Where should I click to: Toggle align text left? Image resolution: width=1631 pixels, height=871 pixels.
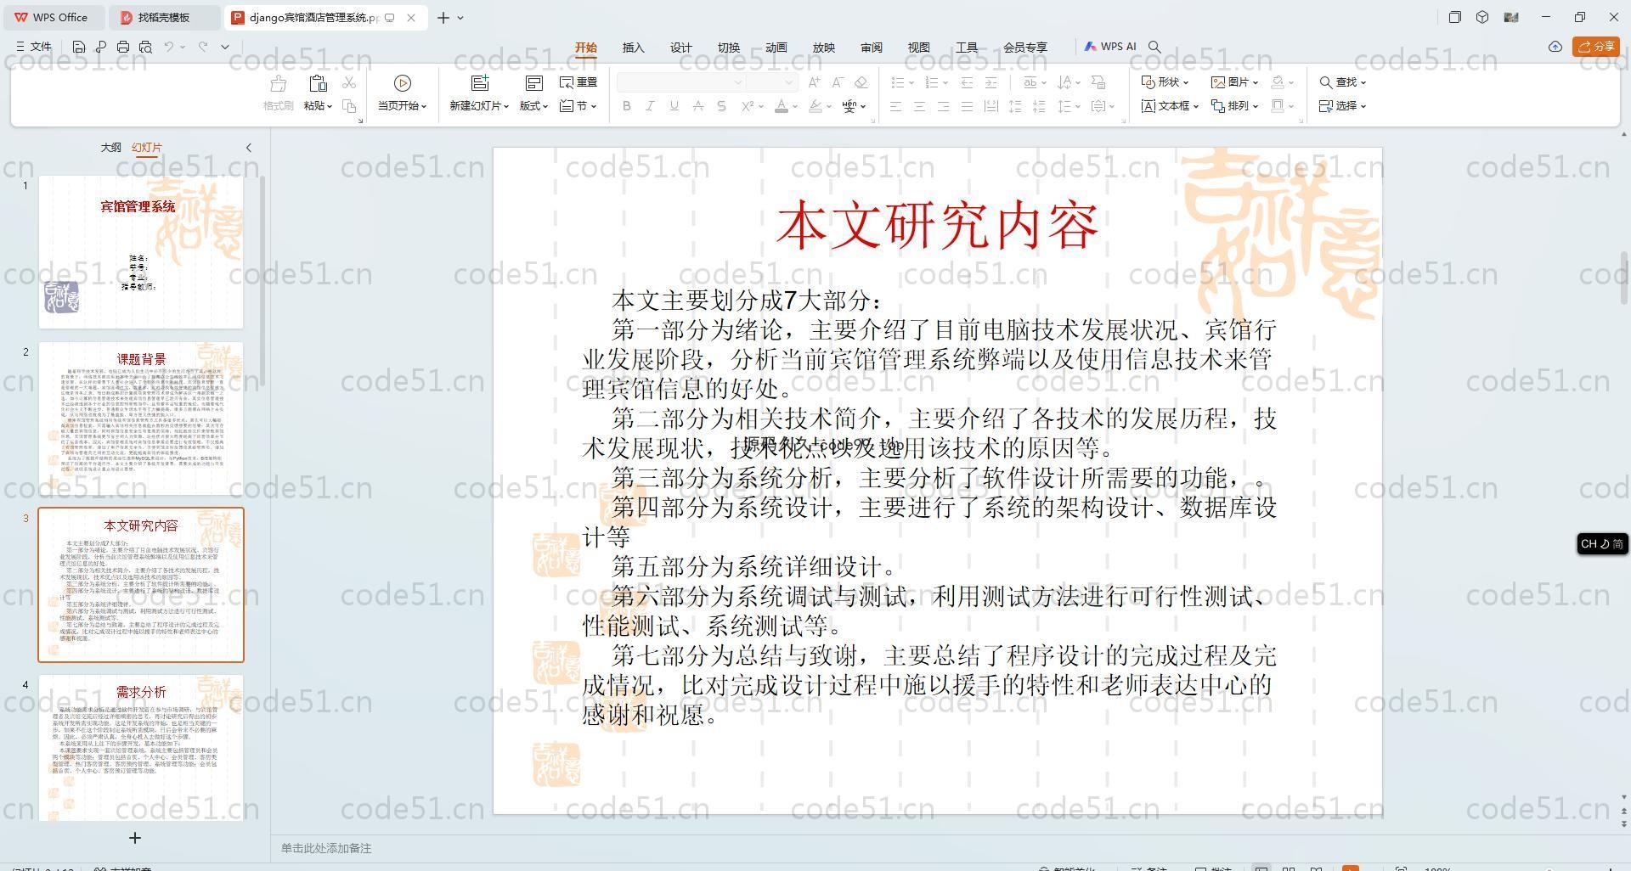895,106
